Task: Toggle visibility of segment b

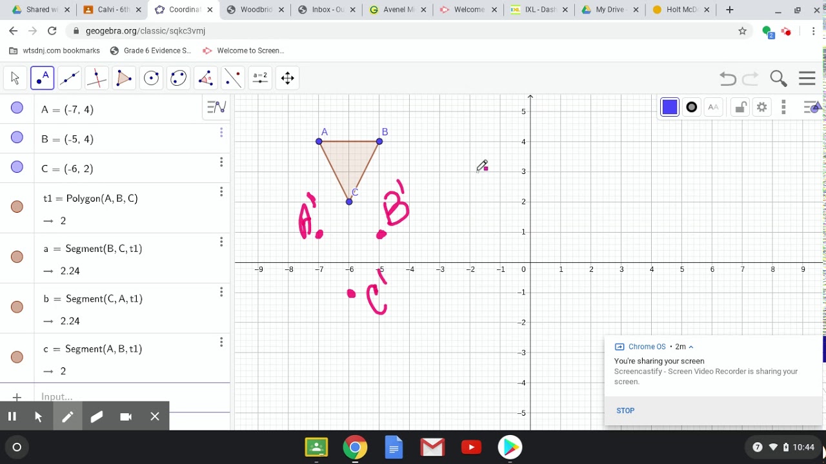Action: pyautogui.click(x=17, y=307)
